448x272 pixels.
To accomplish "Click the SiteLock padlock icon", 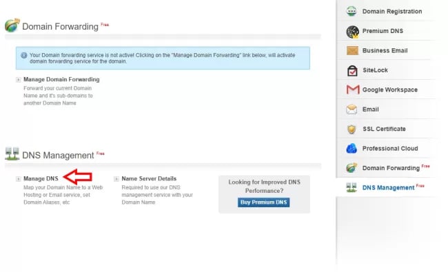I will click(x=352, y=70).
